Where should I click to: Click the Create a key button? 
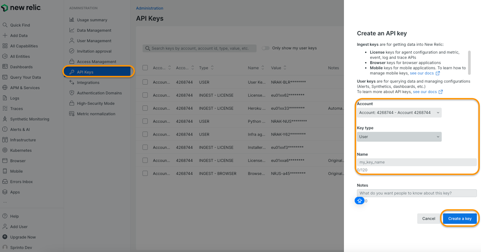point(460,219)
